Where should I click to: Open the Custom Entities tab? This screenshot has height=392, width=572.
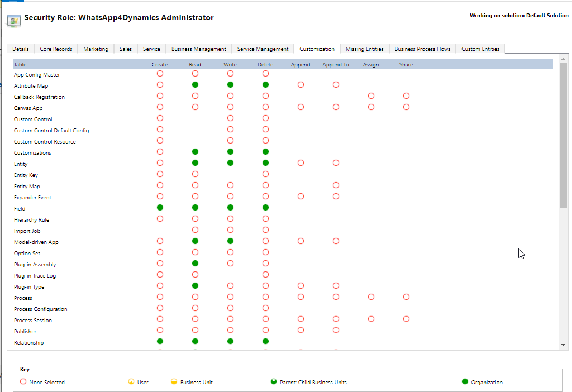[x=480, y=49]
